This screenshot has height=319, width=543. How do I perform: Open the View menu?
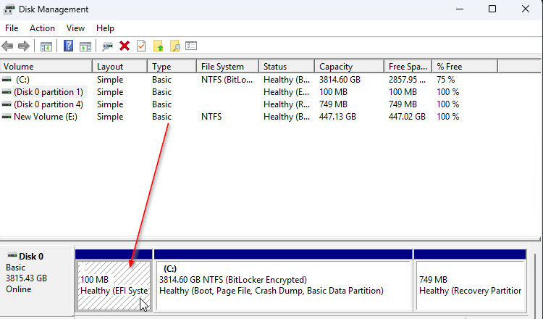point(75,28)
